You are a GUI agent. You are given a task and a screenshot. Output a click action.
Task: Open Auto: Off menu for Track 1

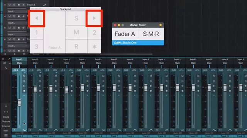point(19,133)
